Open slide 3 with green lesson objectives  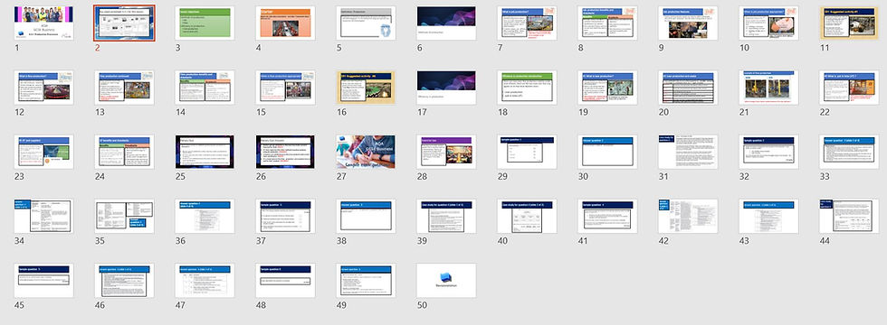click(x=205, y=23)
